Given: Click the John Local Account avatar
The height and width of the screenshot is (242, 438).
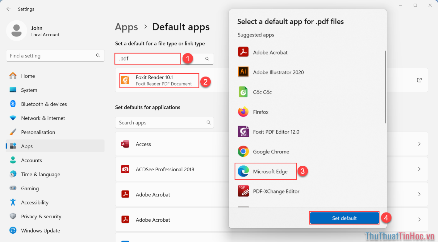Looking at the screenshot, I should tap(17, 31).
